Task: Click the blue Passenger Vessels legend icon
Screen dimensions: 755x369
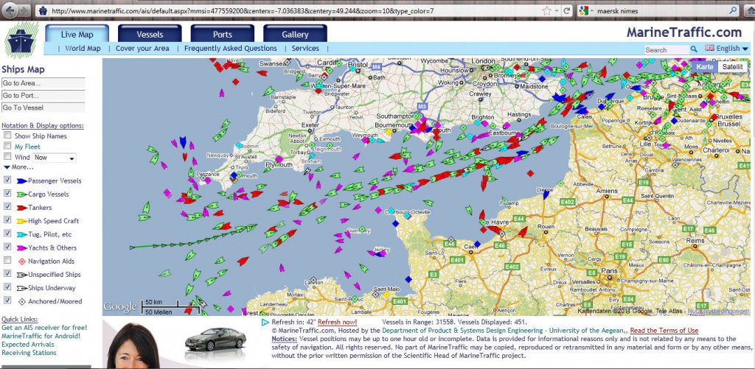Action: point(21,181)
